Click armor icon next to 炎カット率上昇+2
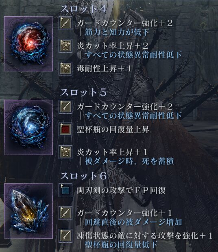This screenshot has width=218, height=252. coord(65,46)
